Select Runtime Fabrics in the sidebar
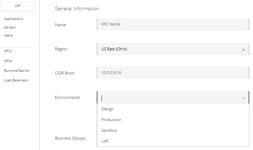 17,70
